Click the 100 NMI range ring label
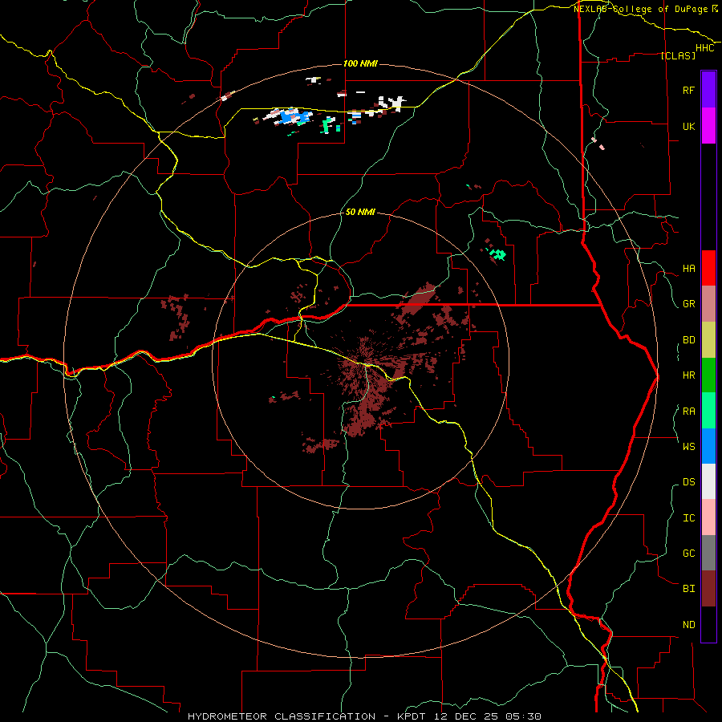Viewport: 722px width, 722px height. pyautogui.click(x=360, y=63)
